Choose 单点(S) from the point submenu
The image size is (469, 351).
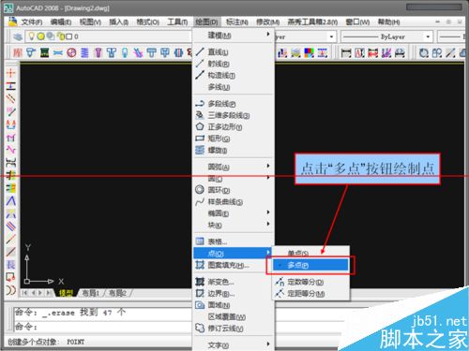310,253
